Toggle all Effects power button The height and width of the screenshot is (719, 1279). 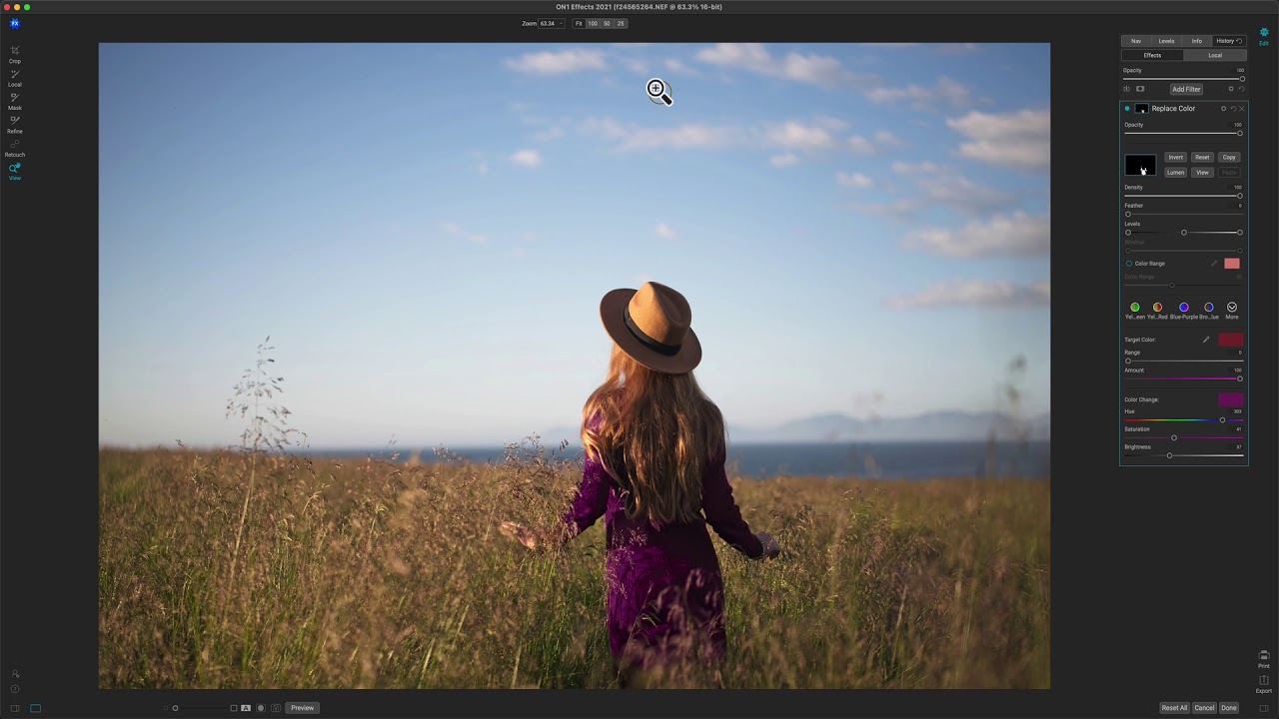click(x=1127, y=89)
